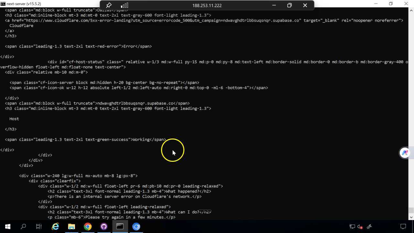Click the console vertical scrollbar thumb
Image resolution: width=414 pixels, height=233 pixels.
411,211
